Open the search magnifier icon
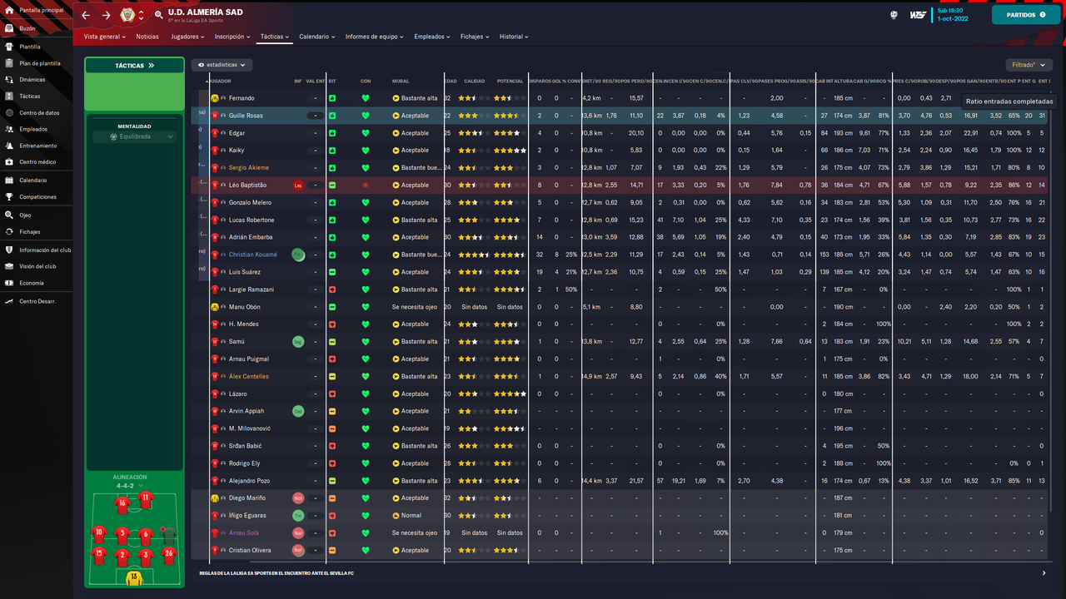The width and height of the screenshot is (1066, 599). (x=158, y=15)
